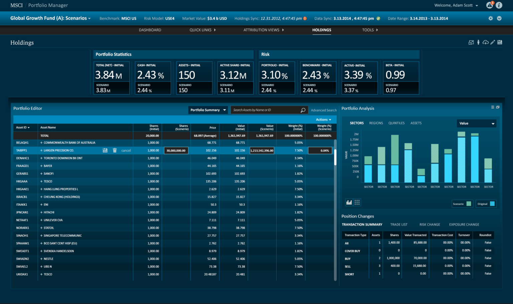Save the Largen Precision row edit
Screen dimensions: 513x304
click(105, 150)
